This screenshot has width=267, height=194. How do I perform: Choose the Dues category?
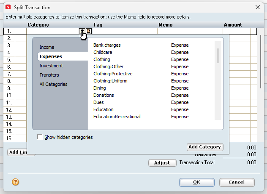pos(98,102)
